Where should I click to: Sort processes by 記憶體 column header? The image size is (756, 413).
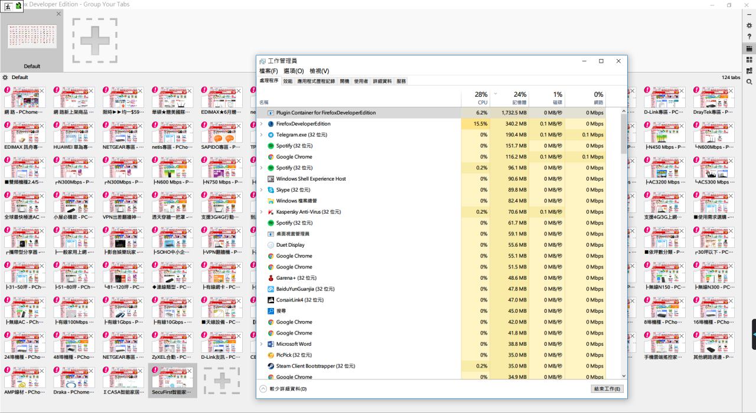pyautogui.click(x=520, y=98)
